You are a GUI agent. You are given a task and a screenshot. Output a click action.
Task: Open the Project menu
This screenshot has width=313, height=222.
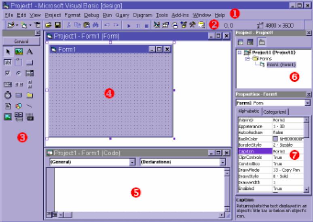pos(53,15)
